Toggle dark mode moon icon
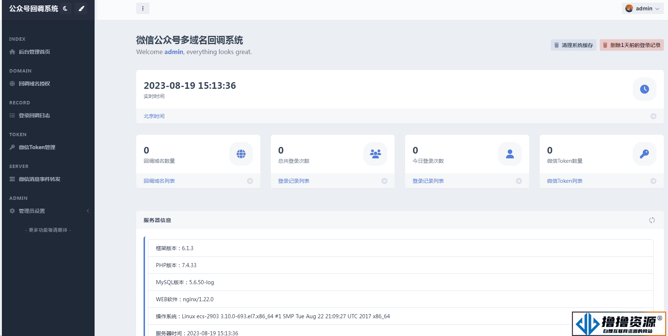This screenshot has width=668, height=336. [x=65, y=8]
